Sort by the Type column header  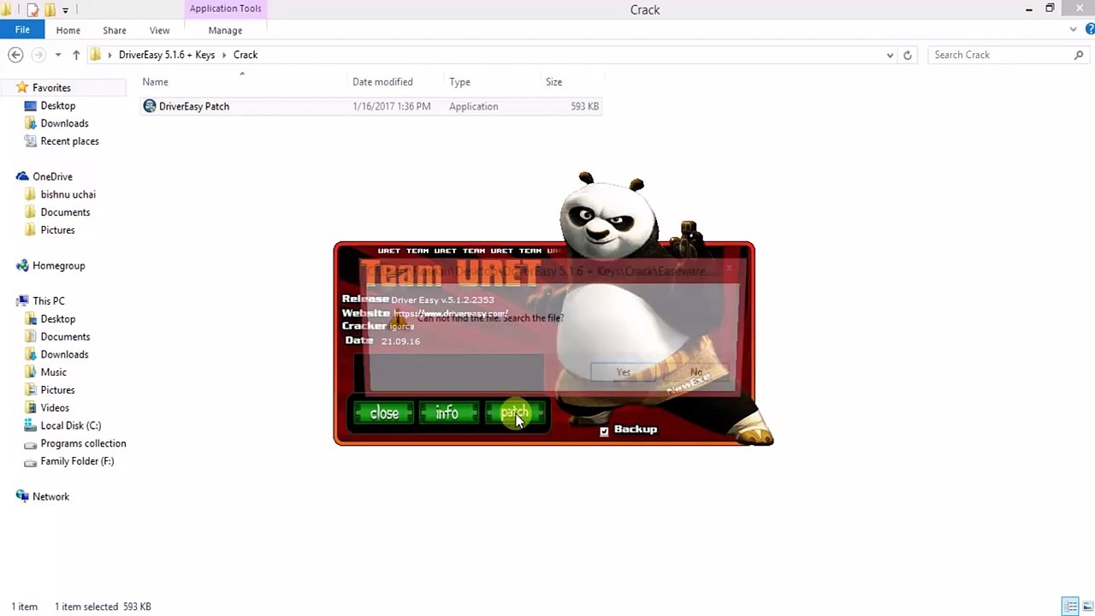[x=459, y=82]
